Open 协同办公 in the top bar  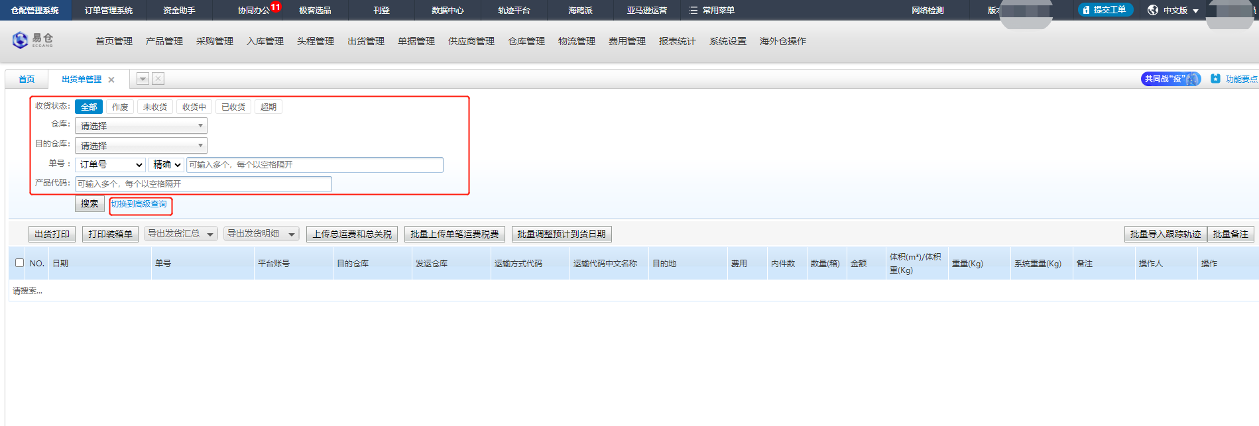pyautogui.click(x=254, y=11)
